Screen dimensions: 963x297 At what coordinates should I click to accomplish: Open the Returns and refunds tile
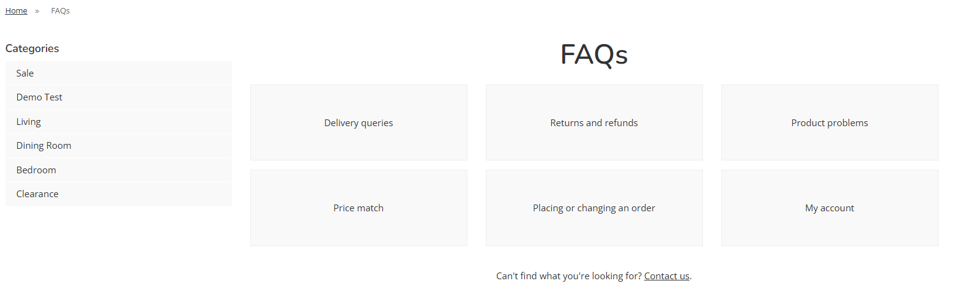[593, 123]
